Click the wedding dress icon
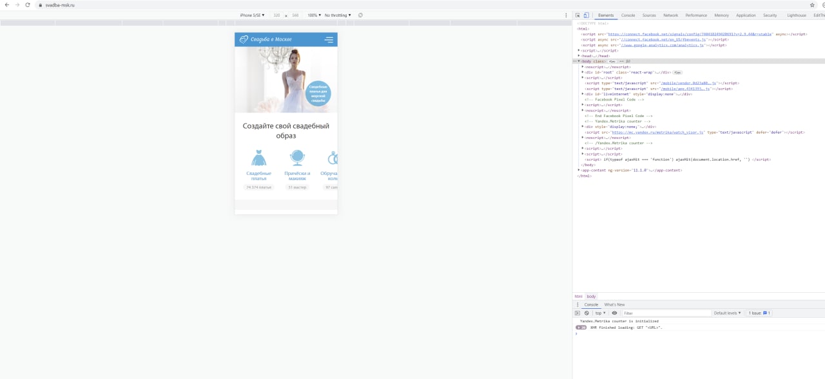The height and width of the screenshot is (379, 825). click(258, 158)
